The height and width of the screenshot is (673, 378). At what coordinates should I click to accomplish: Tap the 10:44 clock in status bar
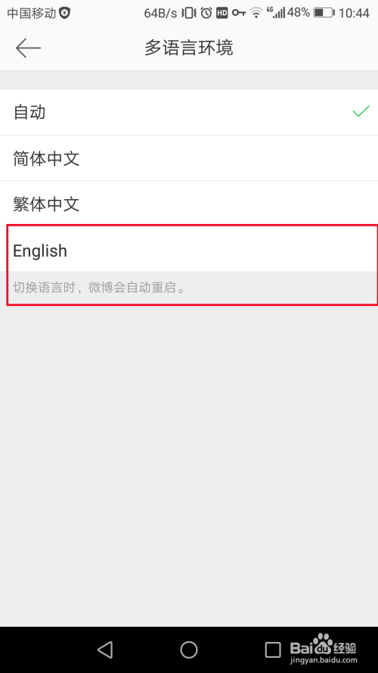point(354,14)
